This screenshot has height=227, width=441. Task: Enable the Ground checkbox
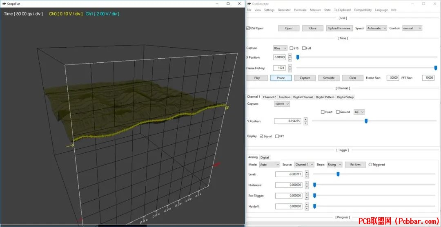click(338, 112)
